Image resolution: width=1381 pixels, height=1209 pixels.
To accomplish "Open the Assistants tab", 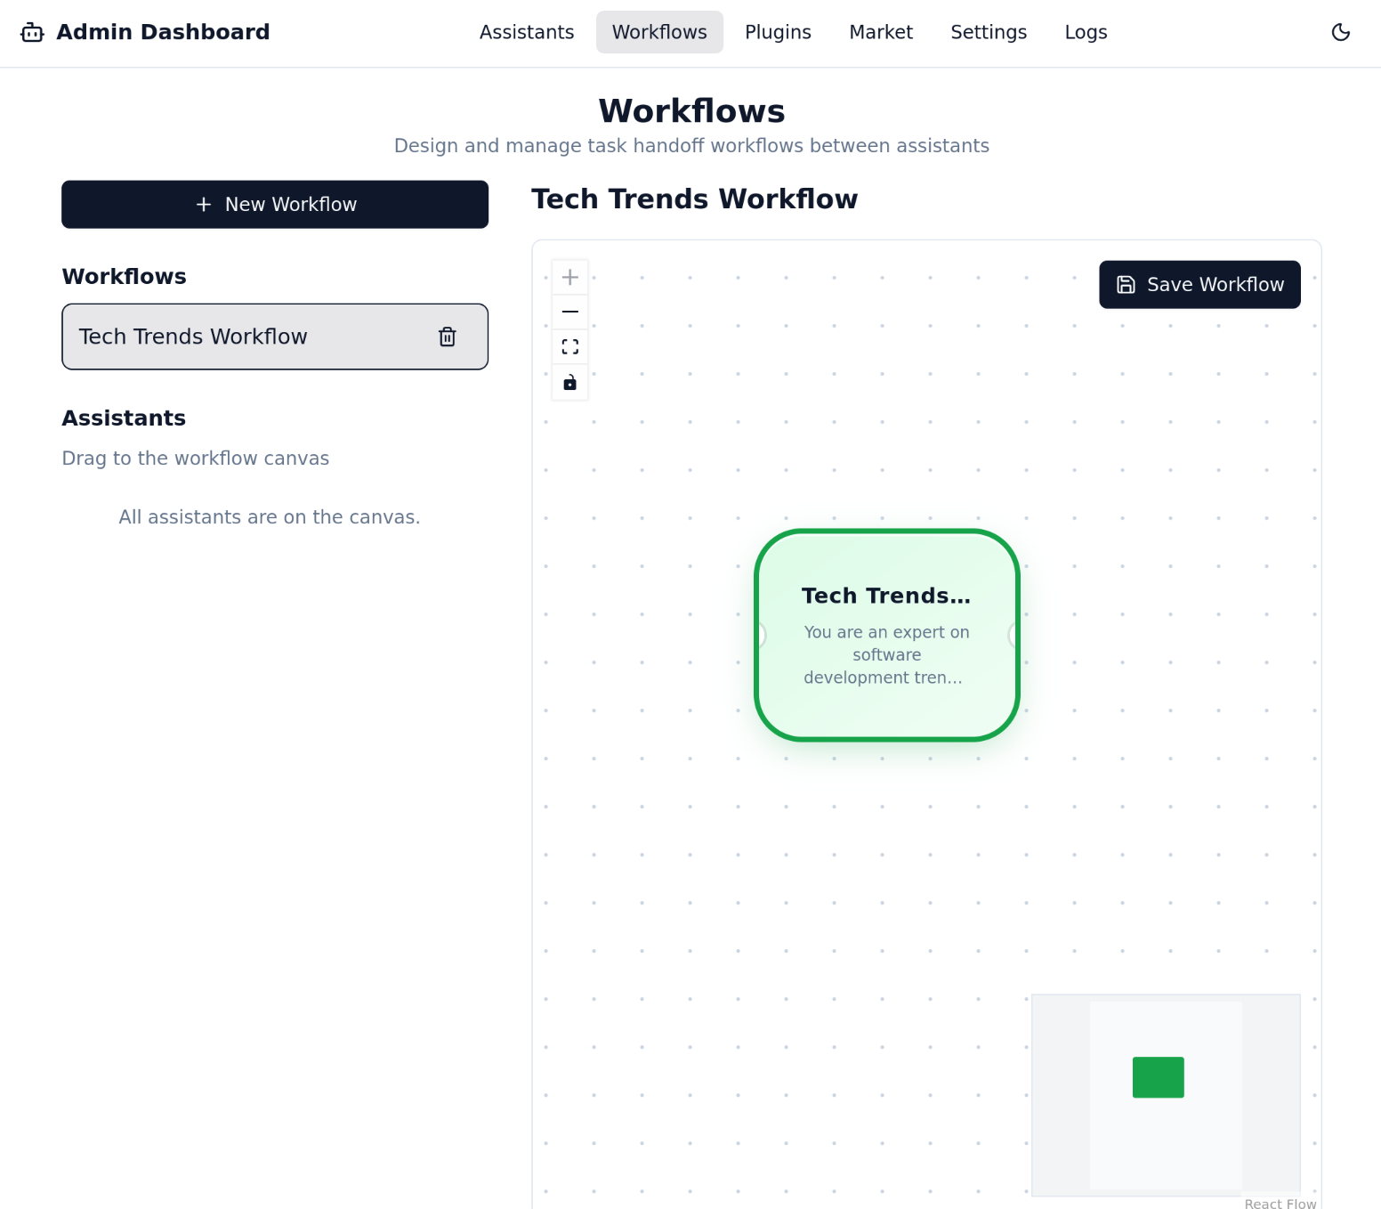I will click(527, 33).
